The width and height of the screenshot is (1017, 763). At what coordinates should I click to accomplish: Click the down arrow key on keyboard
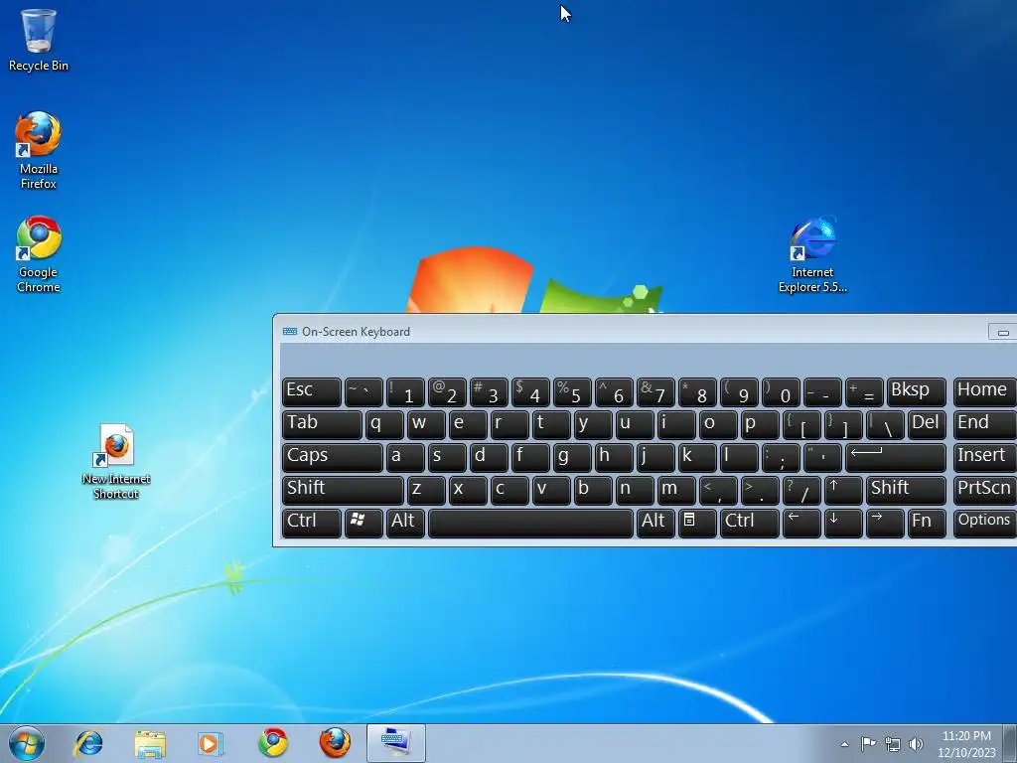click(843, 523)
